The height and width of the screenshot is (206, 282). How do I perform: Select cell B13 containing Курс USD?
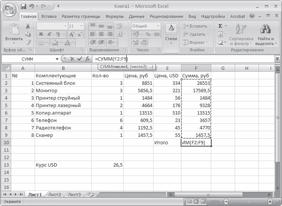(x=63, y=165)
